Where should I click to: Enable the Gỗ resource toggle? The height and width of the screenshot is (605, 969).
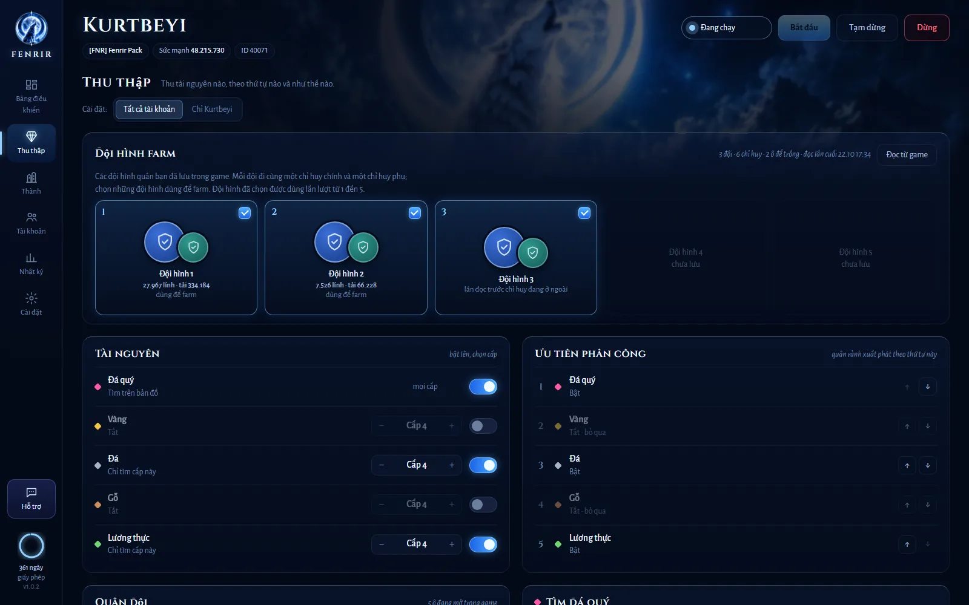483,505
